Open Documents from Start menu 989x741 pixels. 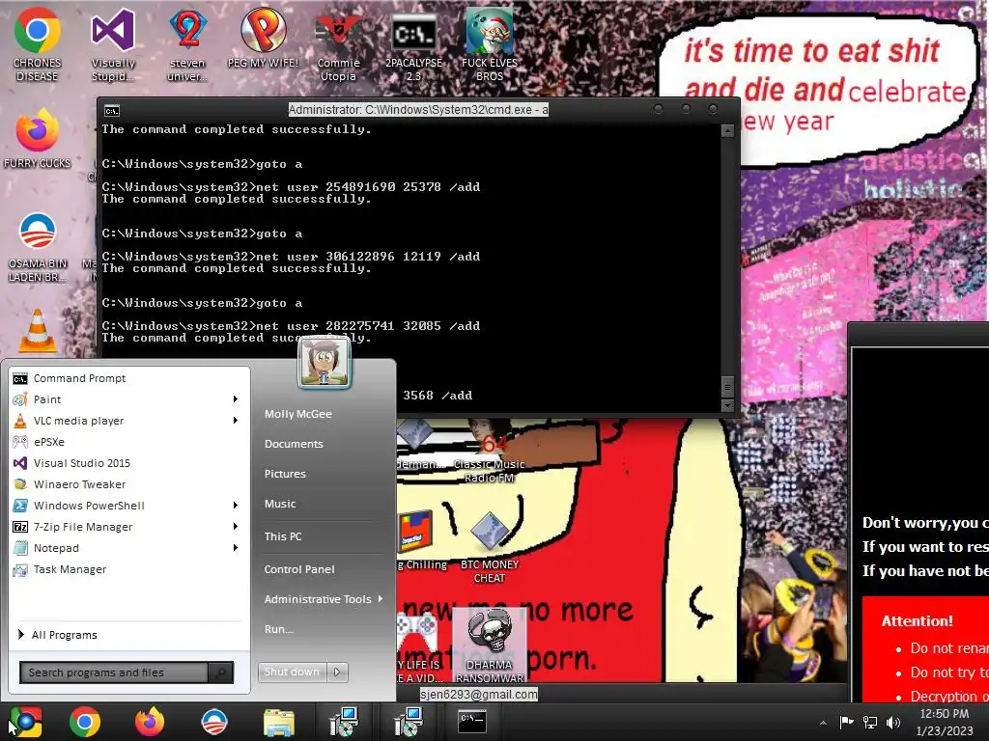[x=294, y=444]
